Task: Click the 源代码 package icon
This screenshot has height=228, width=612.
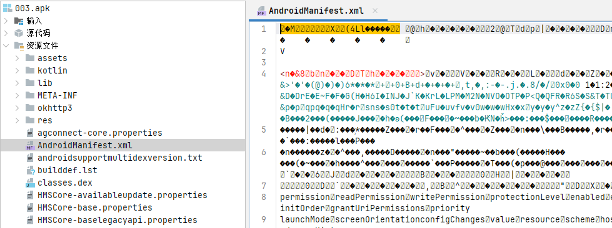Action: click(19, 33)
